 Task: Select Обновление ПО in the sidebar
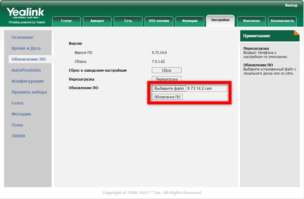click(x=29, y=59)
